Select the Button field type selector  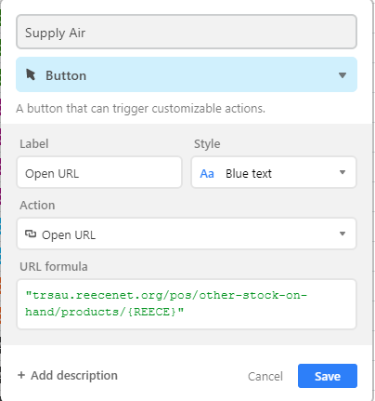pyautogui.click(x=187, y=74)
